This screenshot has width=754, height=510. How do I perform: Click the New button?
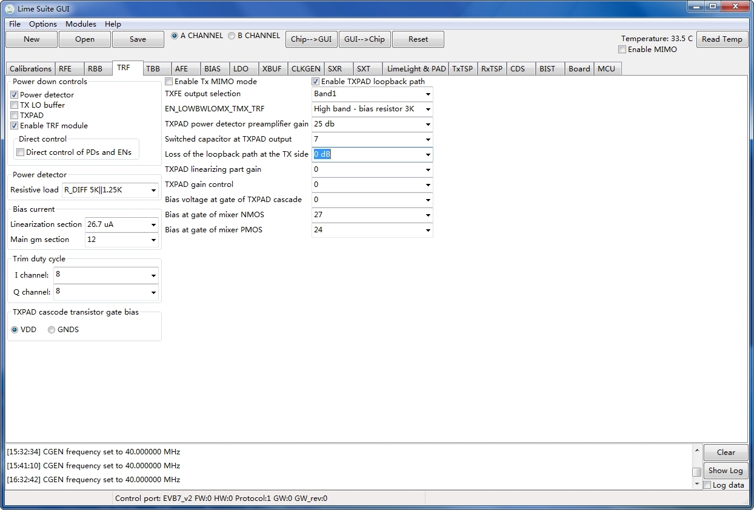[32, 39]
